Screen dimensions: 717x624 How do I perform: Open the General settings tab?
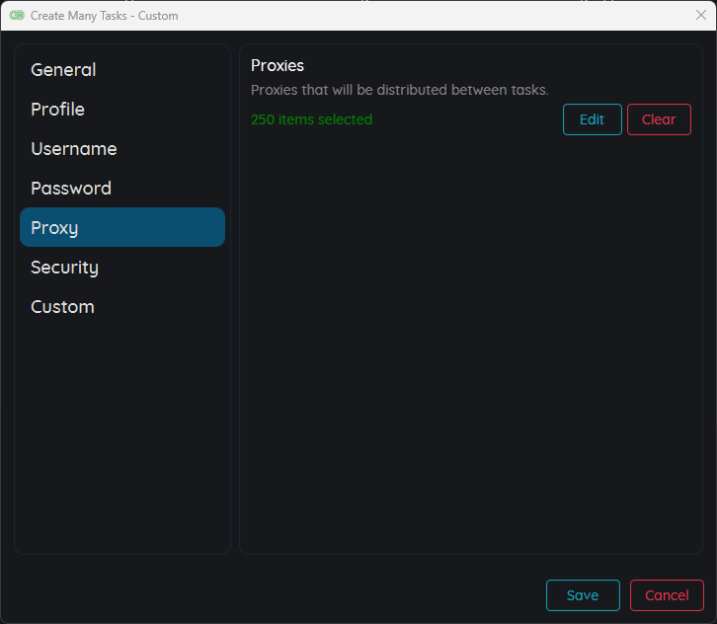63,70
